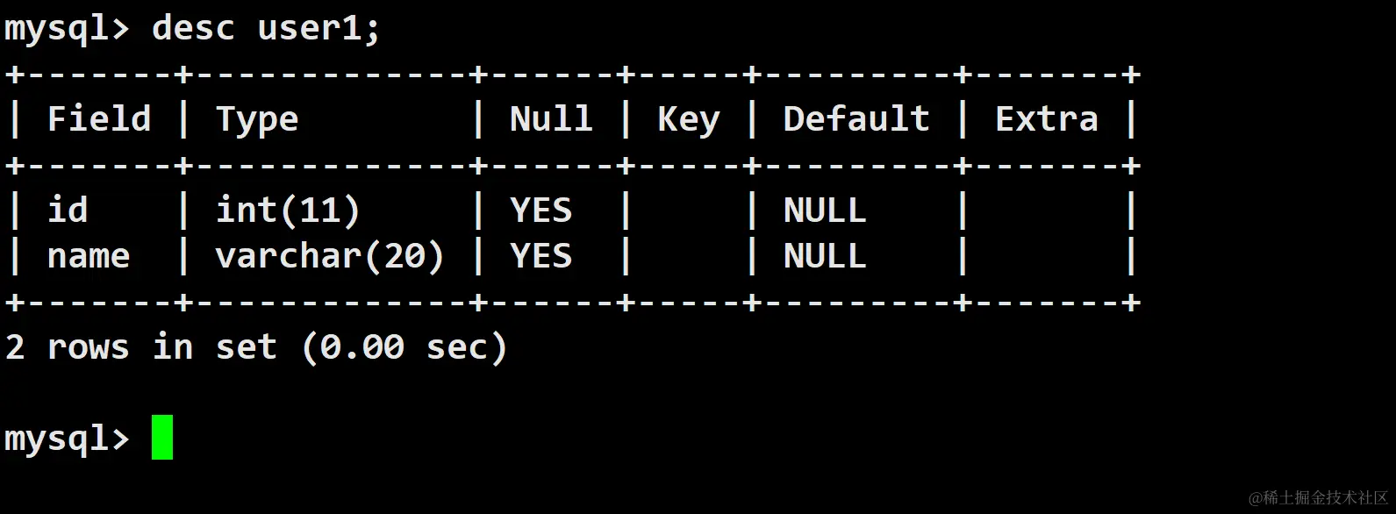The image size is (1396, 514).
Task: Click the 'name' field cell
Action: coord(88,256)
